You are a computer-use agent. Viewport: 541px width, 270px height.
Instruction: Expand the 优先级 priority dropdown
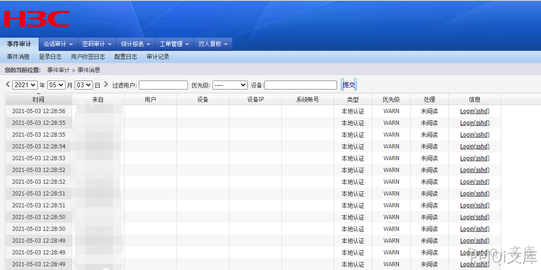point(229,85)
